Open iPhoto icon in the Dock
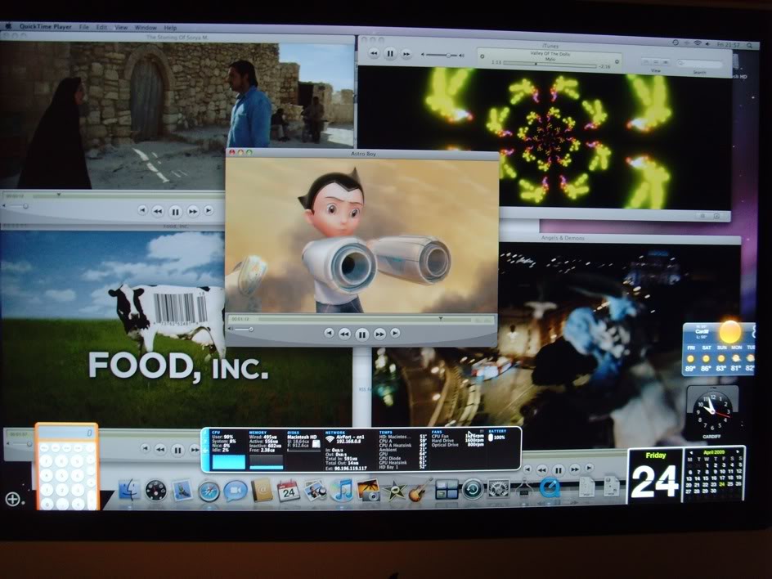 pyautogui.click(x=368, y=491)
